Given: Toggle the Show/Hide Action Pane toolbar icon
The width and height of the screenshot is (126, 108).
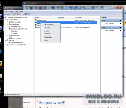Looking at the screenshot, I should tap(29, 14).
